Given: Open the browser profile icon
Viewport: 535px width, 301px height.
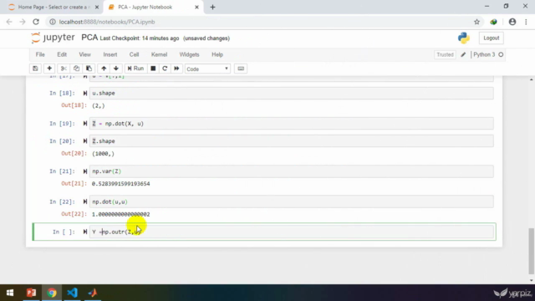Looking at the screenshot, I should click(512, 22).
